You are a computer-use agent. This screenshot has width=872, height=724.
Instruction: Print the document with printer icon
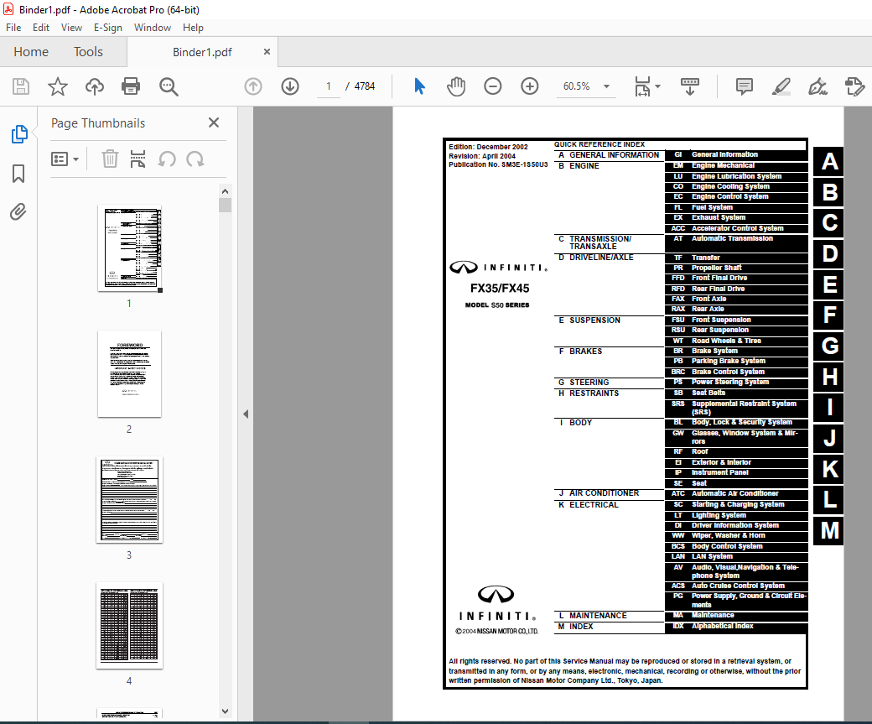pos(131,86)
